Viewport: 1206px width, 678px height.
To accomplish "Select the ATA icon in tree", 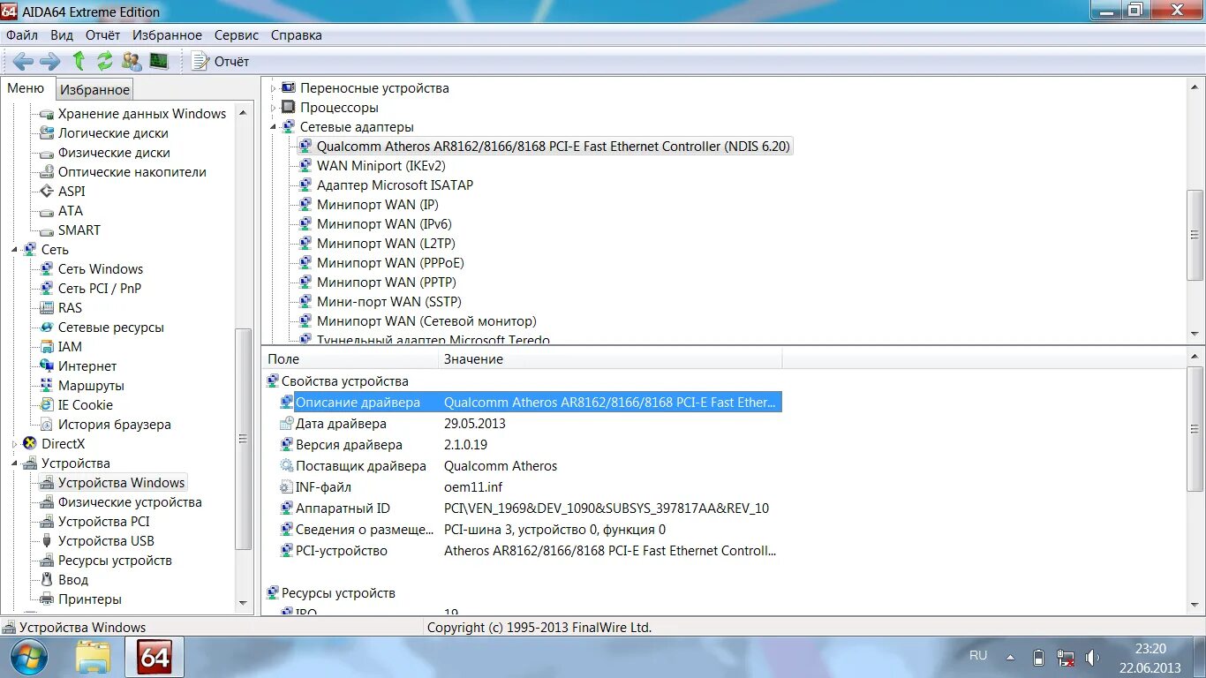I will coord(48,211).
